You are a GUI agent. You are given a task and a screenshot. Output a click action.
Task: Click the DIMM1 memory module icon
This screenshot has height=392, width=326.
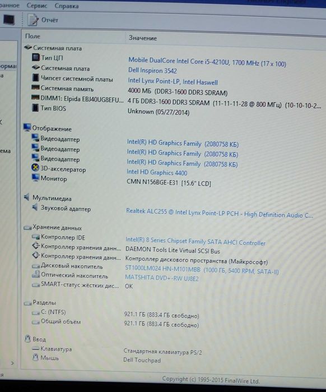(x=35, y=98)
